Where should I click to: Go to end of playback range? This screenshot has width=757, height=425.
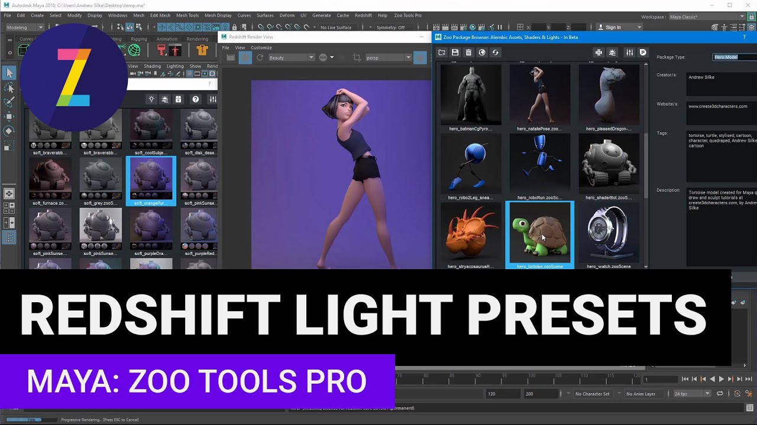749,379
